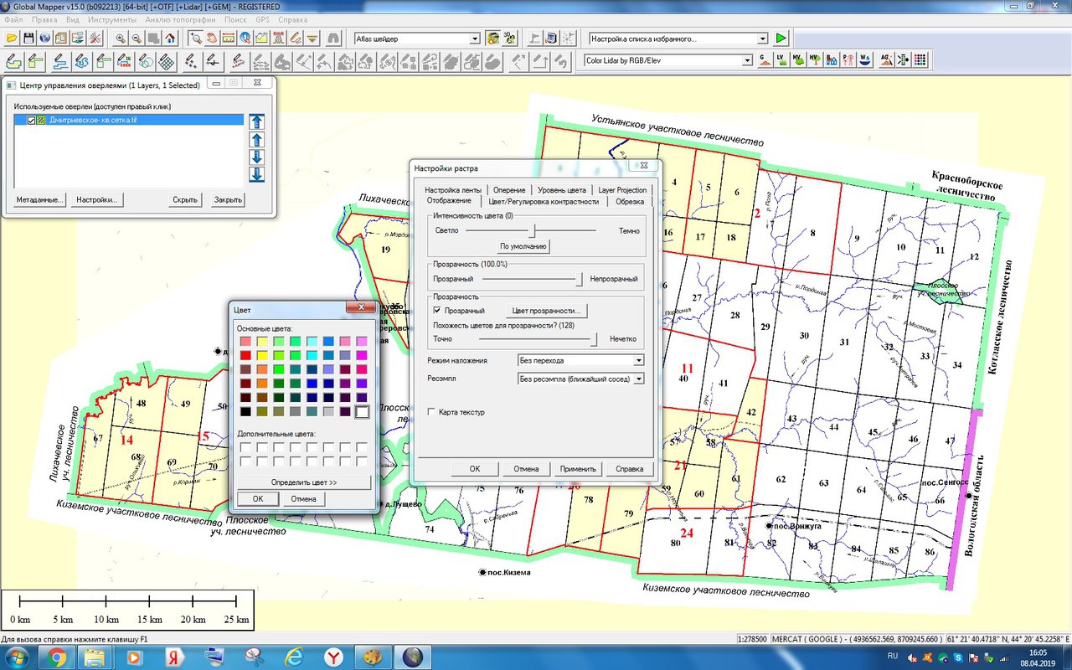Switch to the Layer Projection tab
The image size is (1072, 670).
[622, 190]
